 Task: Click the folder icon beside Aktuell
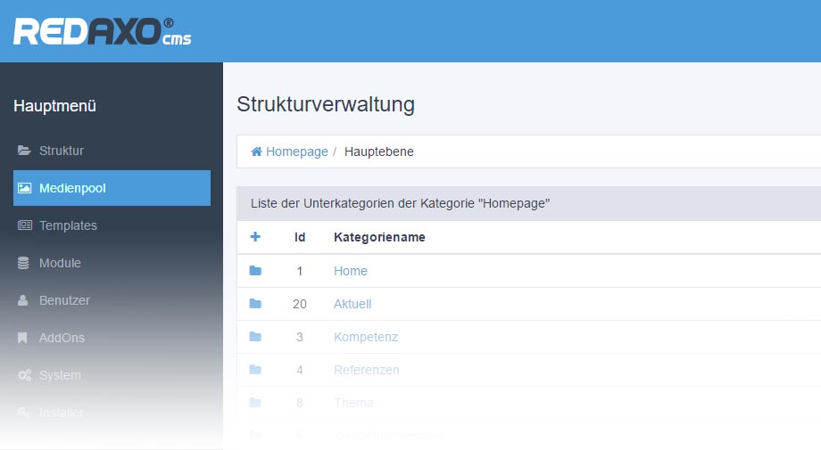pos(255,304)
